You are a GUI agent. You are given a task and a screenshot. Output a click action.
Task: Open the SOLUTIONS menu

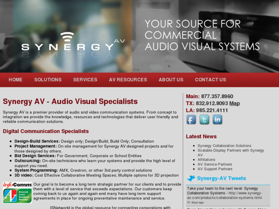(48, 80)
